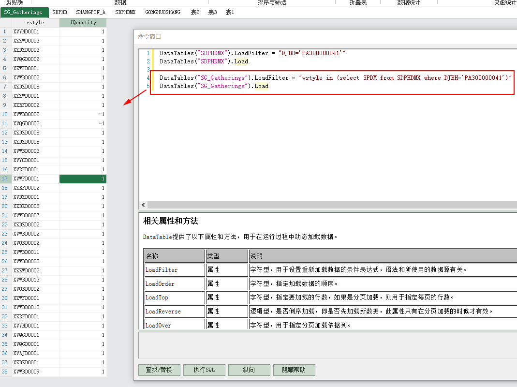Switch to the SDPHD table tab
Screen dimensions: 517x387
(x=59, y=12)
